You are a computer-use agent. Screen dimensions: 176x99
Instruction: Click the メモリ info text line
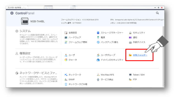tap(123, 23)
